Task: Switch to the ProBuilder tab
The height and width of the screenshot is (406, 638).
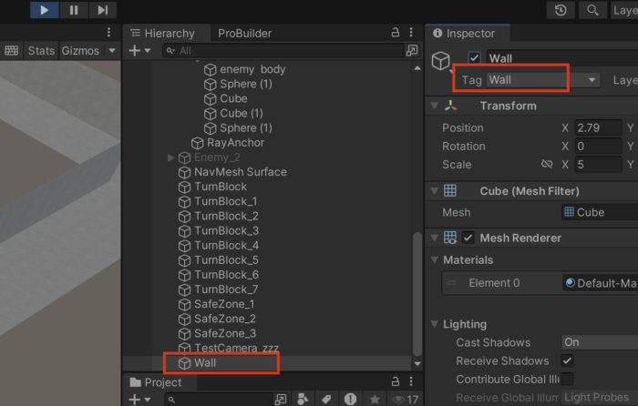Action: tap(244, 33)
